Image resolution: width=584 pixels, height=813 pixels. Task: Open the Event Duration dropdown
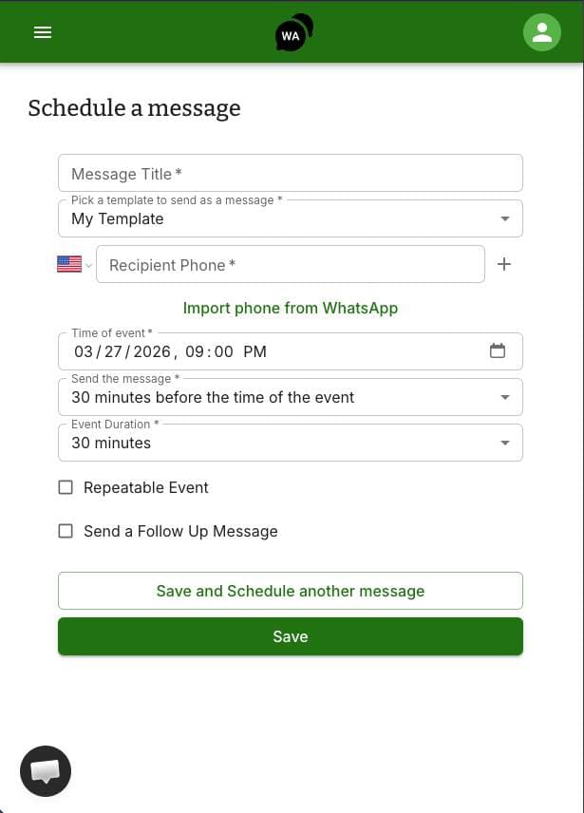pos(504,442)
